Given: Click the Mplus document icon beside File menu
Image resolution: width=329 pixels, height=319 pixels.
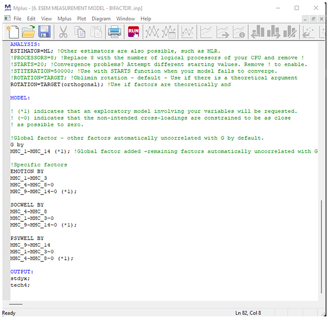Looking at the screenshot, I should 7,19.
